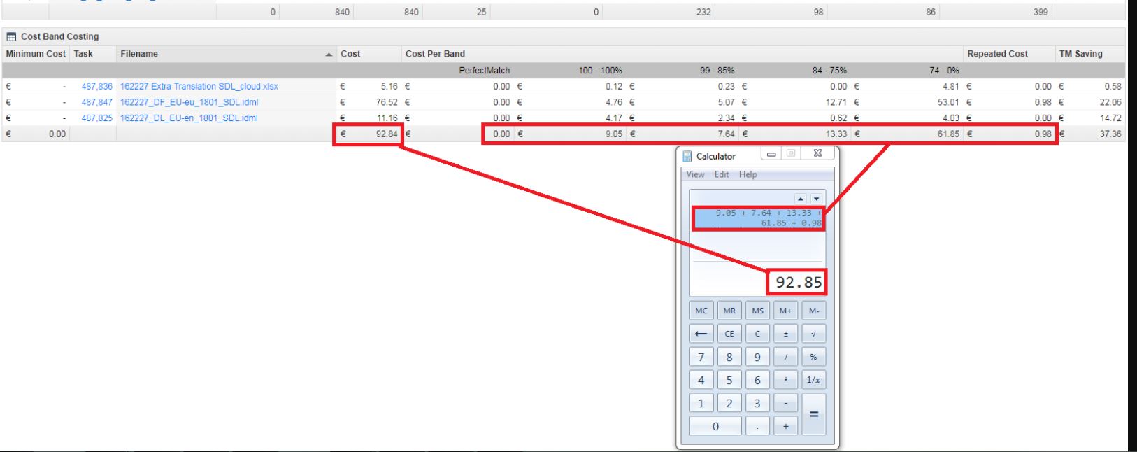Click the 0 key in Calculator
1137x452 pixels.
[x=715, y=426]
